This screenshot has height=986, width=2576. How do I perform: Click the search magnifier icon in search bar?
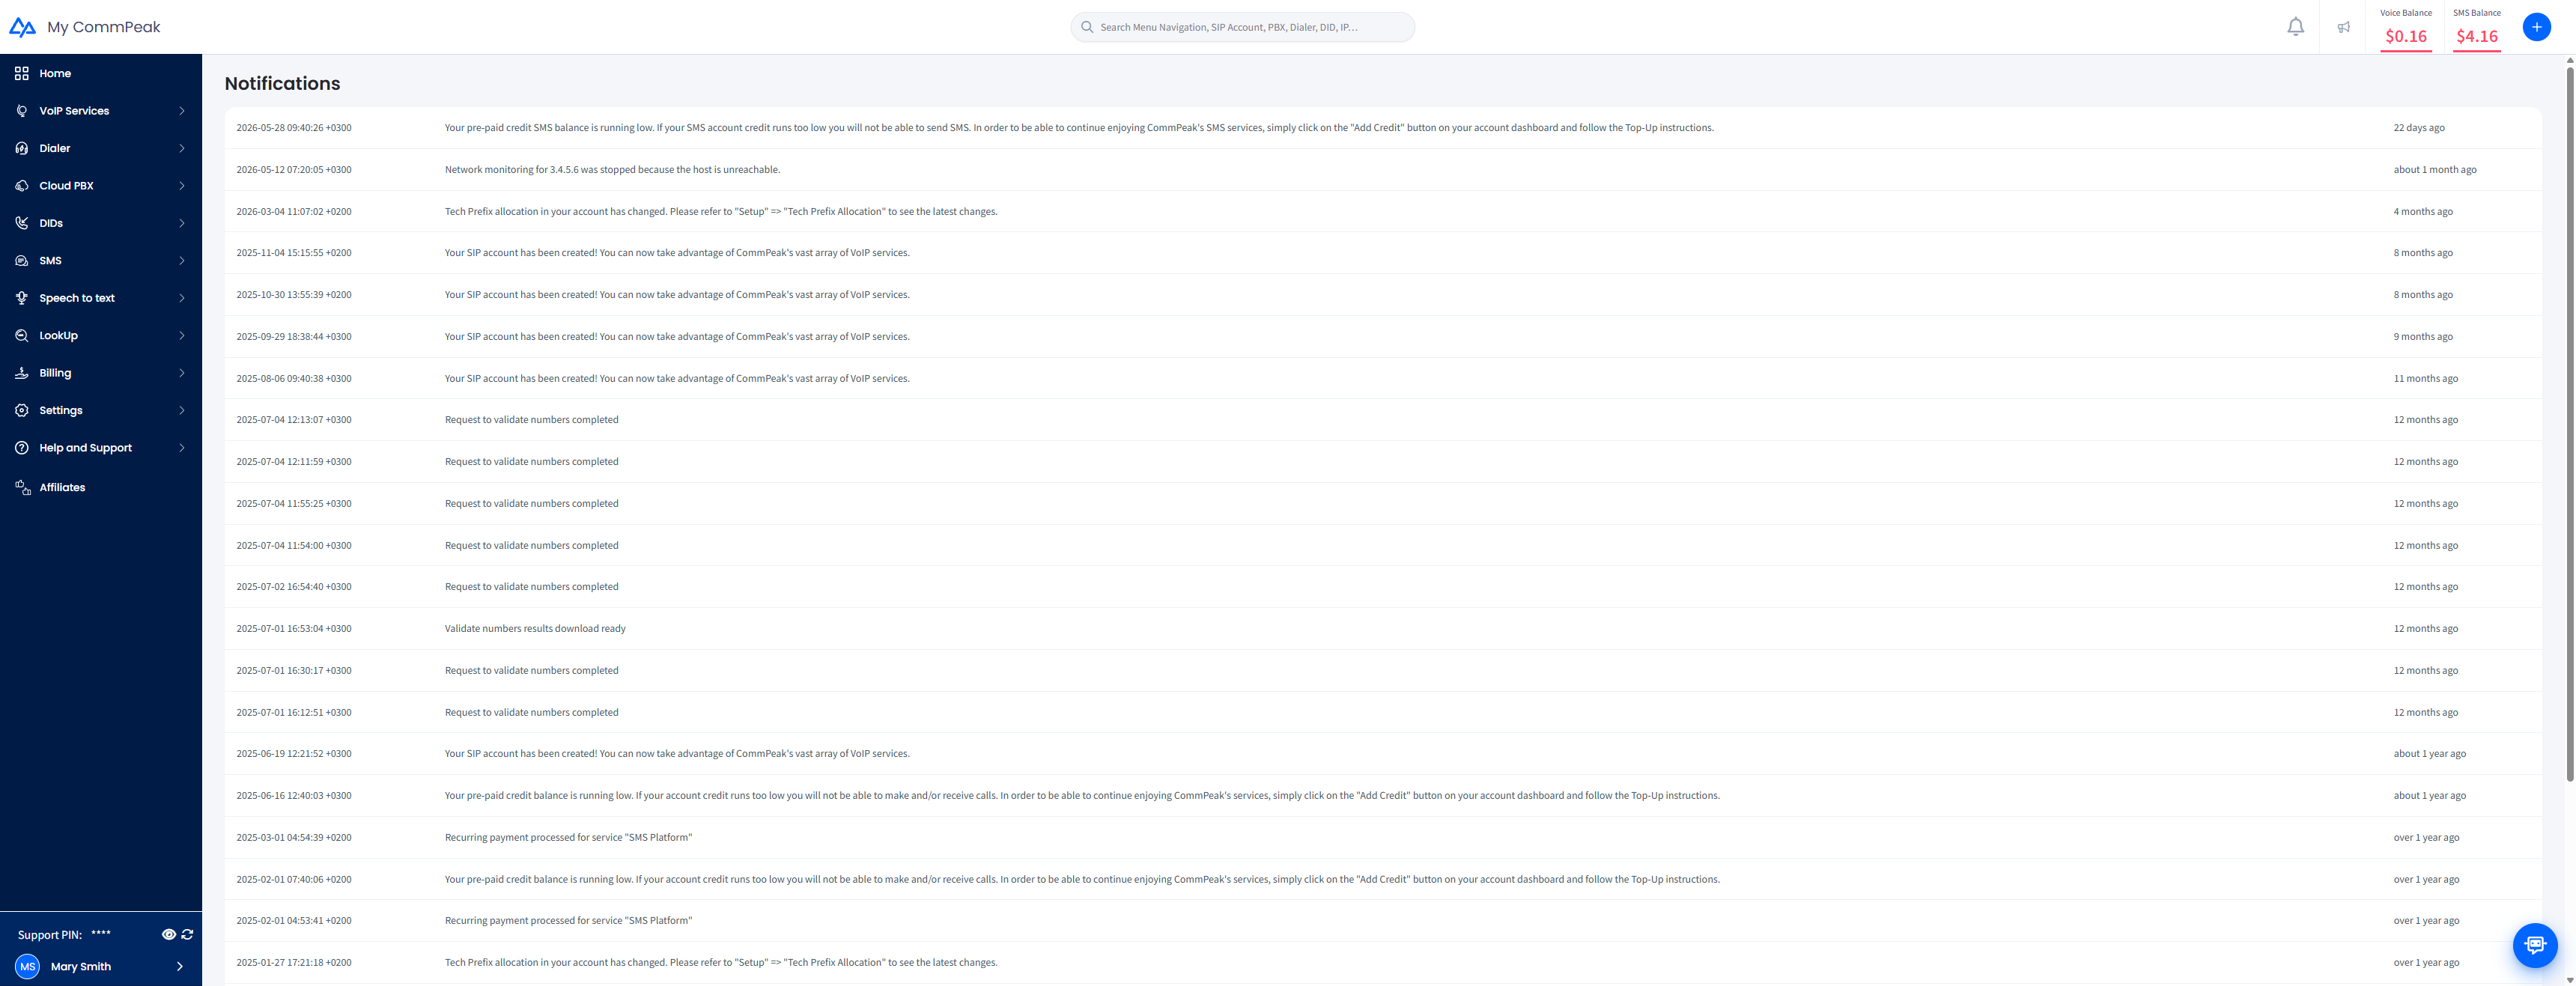[1087, 27]
